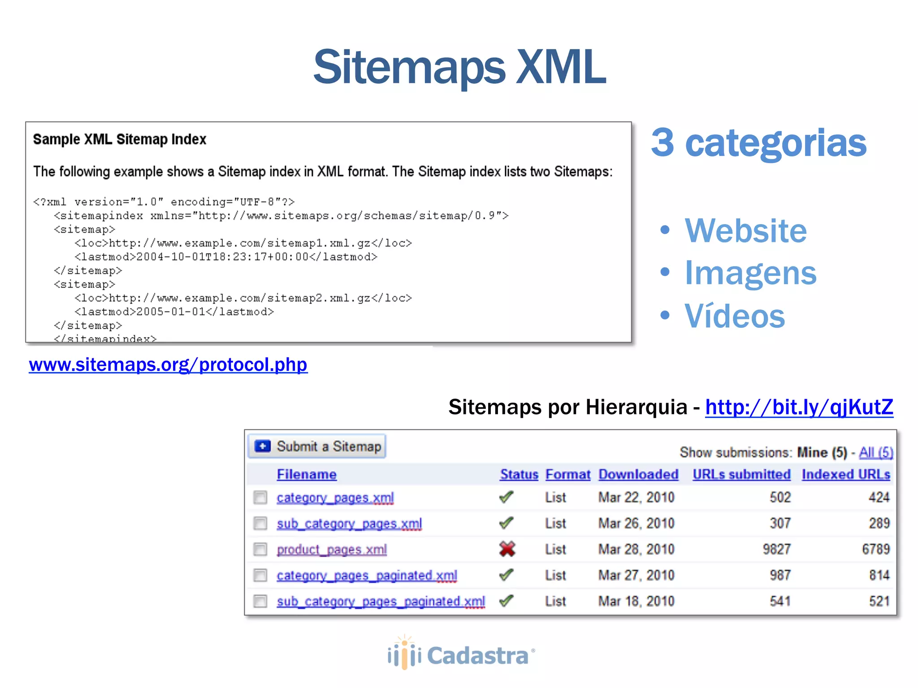Sort by the Status column header
Image resolution: width=918 pixels, height=688 pixels.
pos(519,474)
